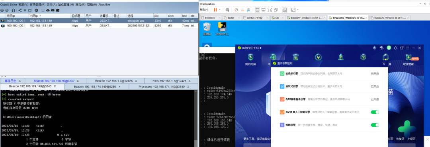Switch to the CentOS 7 64 位 VM tab
430x147 pixels.
pos(255,18)
